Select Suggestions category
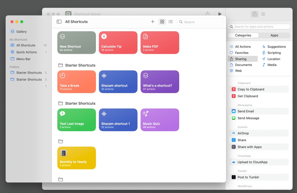This screenshot has width=297, height=193. pos(274,47)
